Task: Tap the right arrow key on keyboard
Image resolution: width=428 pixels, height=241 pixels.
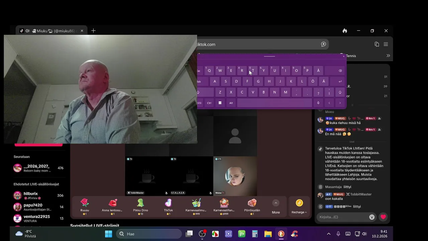Action: [340, 103]
